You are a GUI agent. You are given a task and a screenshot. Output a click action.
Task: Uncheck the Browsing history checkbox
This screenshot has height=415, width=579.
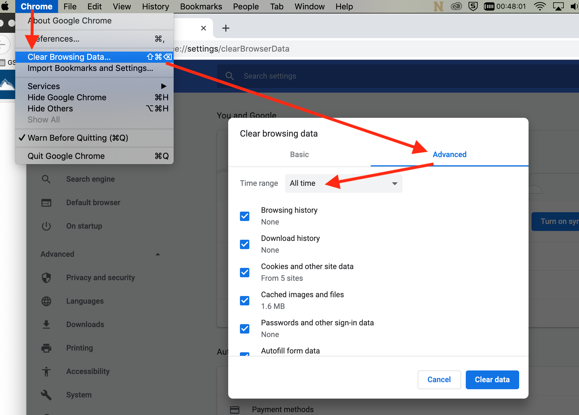pyautogui.click(x=245, y=216)
